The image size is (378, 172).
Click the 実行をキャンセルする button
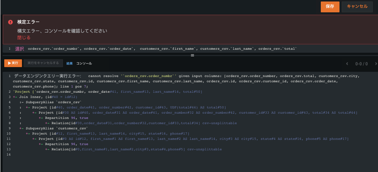pyautogui.click(x=43, y=63)
